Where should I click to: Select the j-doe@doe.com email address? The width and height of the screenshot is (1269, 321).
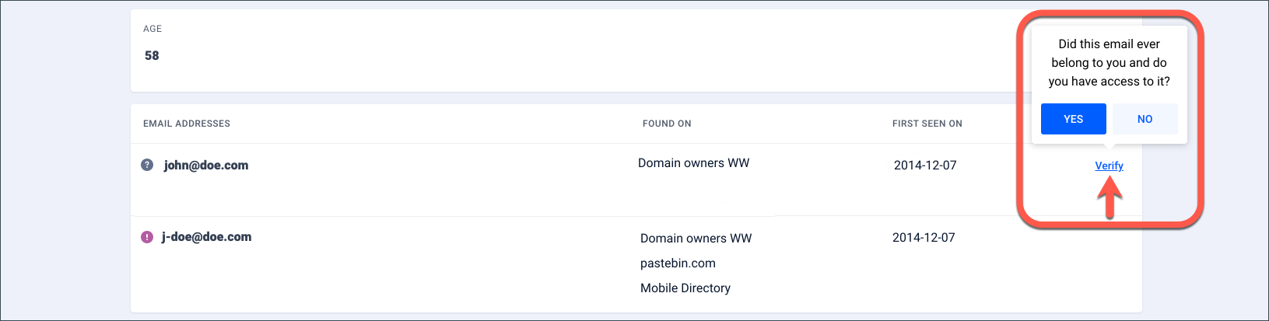click(x=207, y=237)
